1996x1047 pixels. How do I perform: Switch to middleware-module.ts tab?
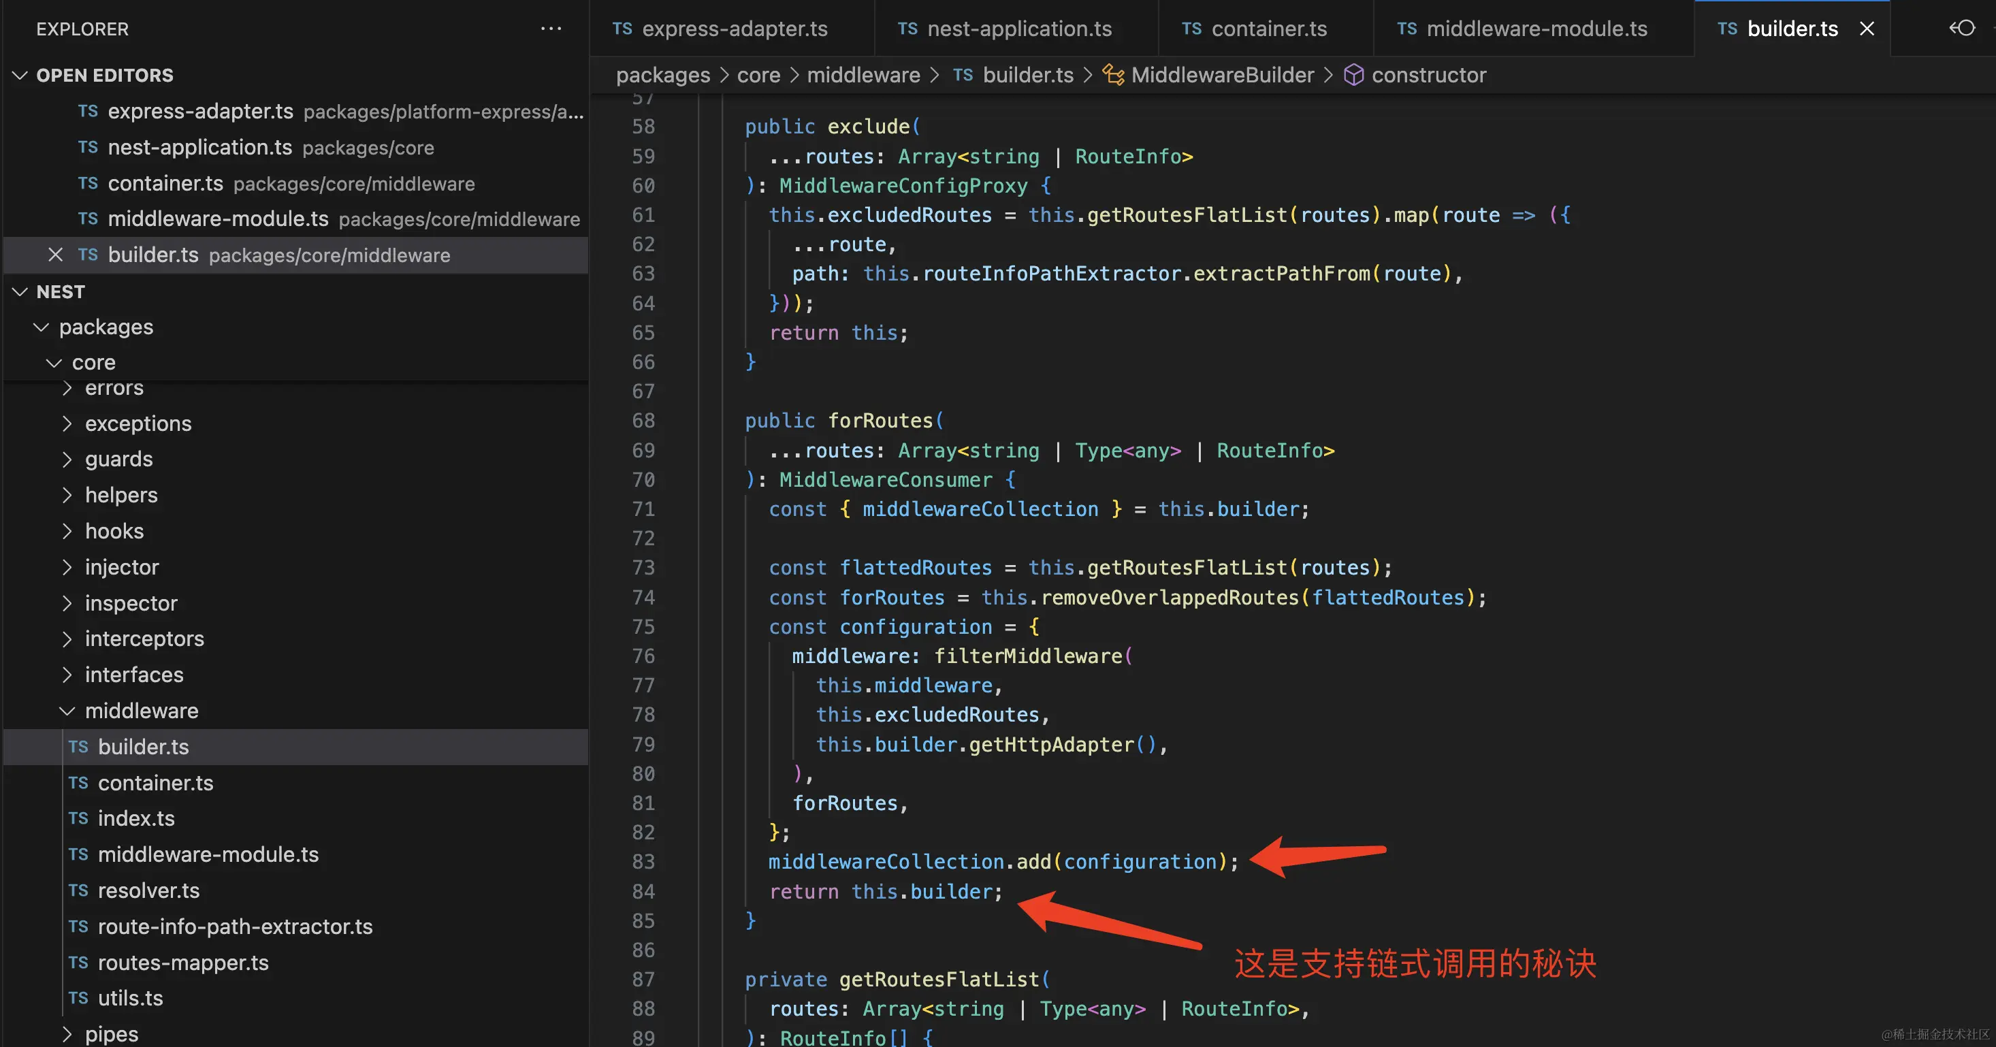pos(1534,29)
